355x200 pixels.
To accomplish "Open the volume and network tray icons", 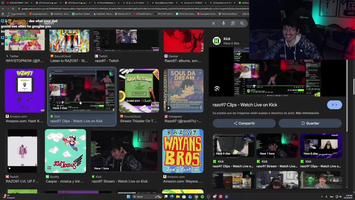I will click(339, 197).
